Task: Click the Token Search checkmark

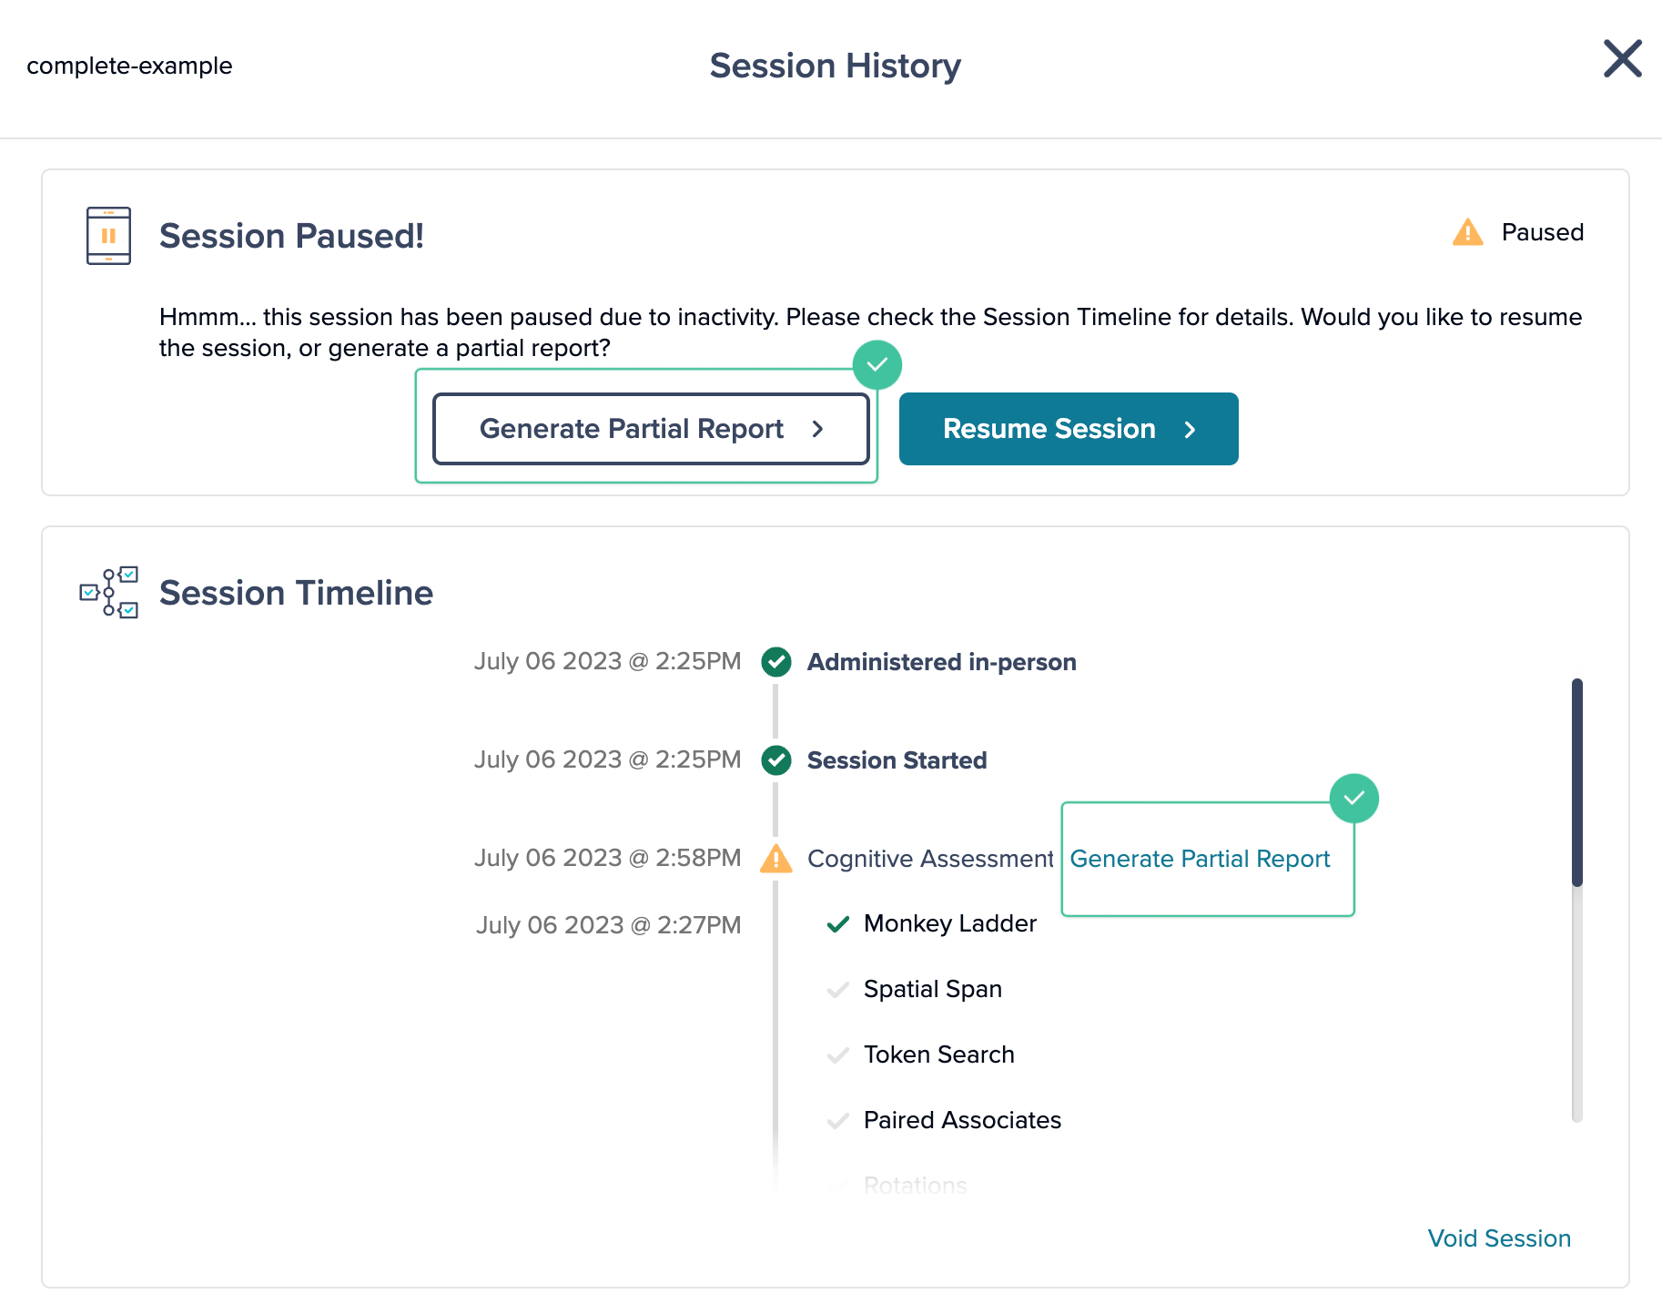Action: click(838, 1055)
